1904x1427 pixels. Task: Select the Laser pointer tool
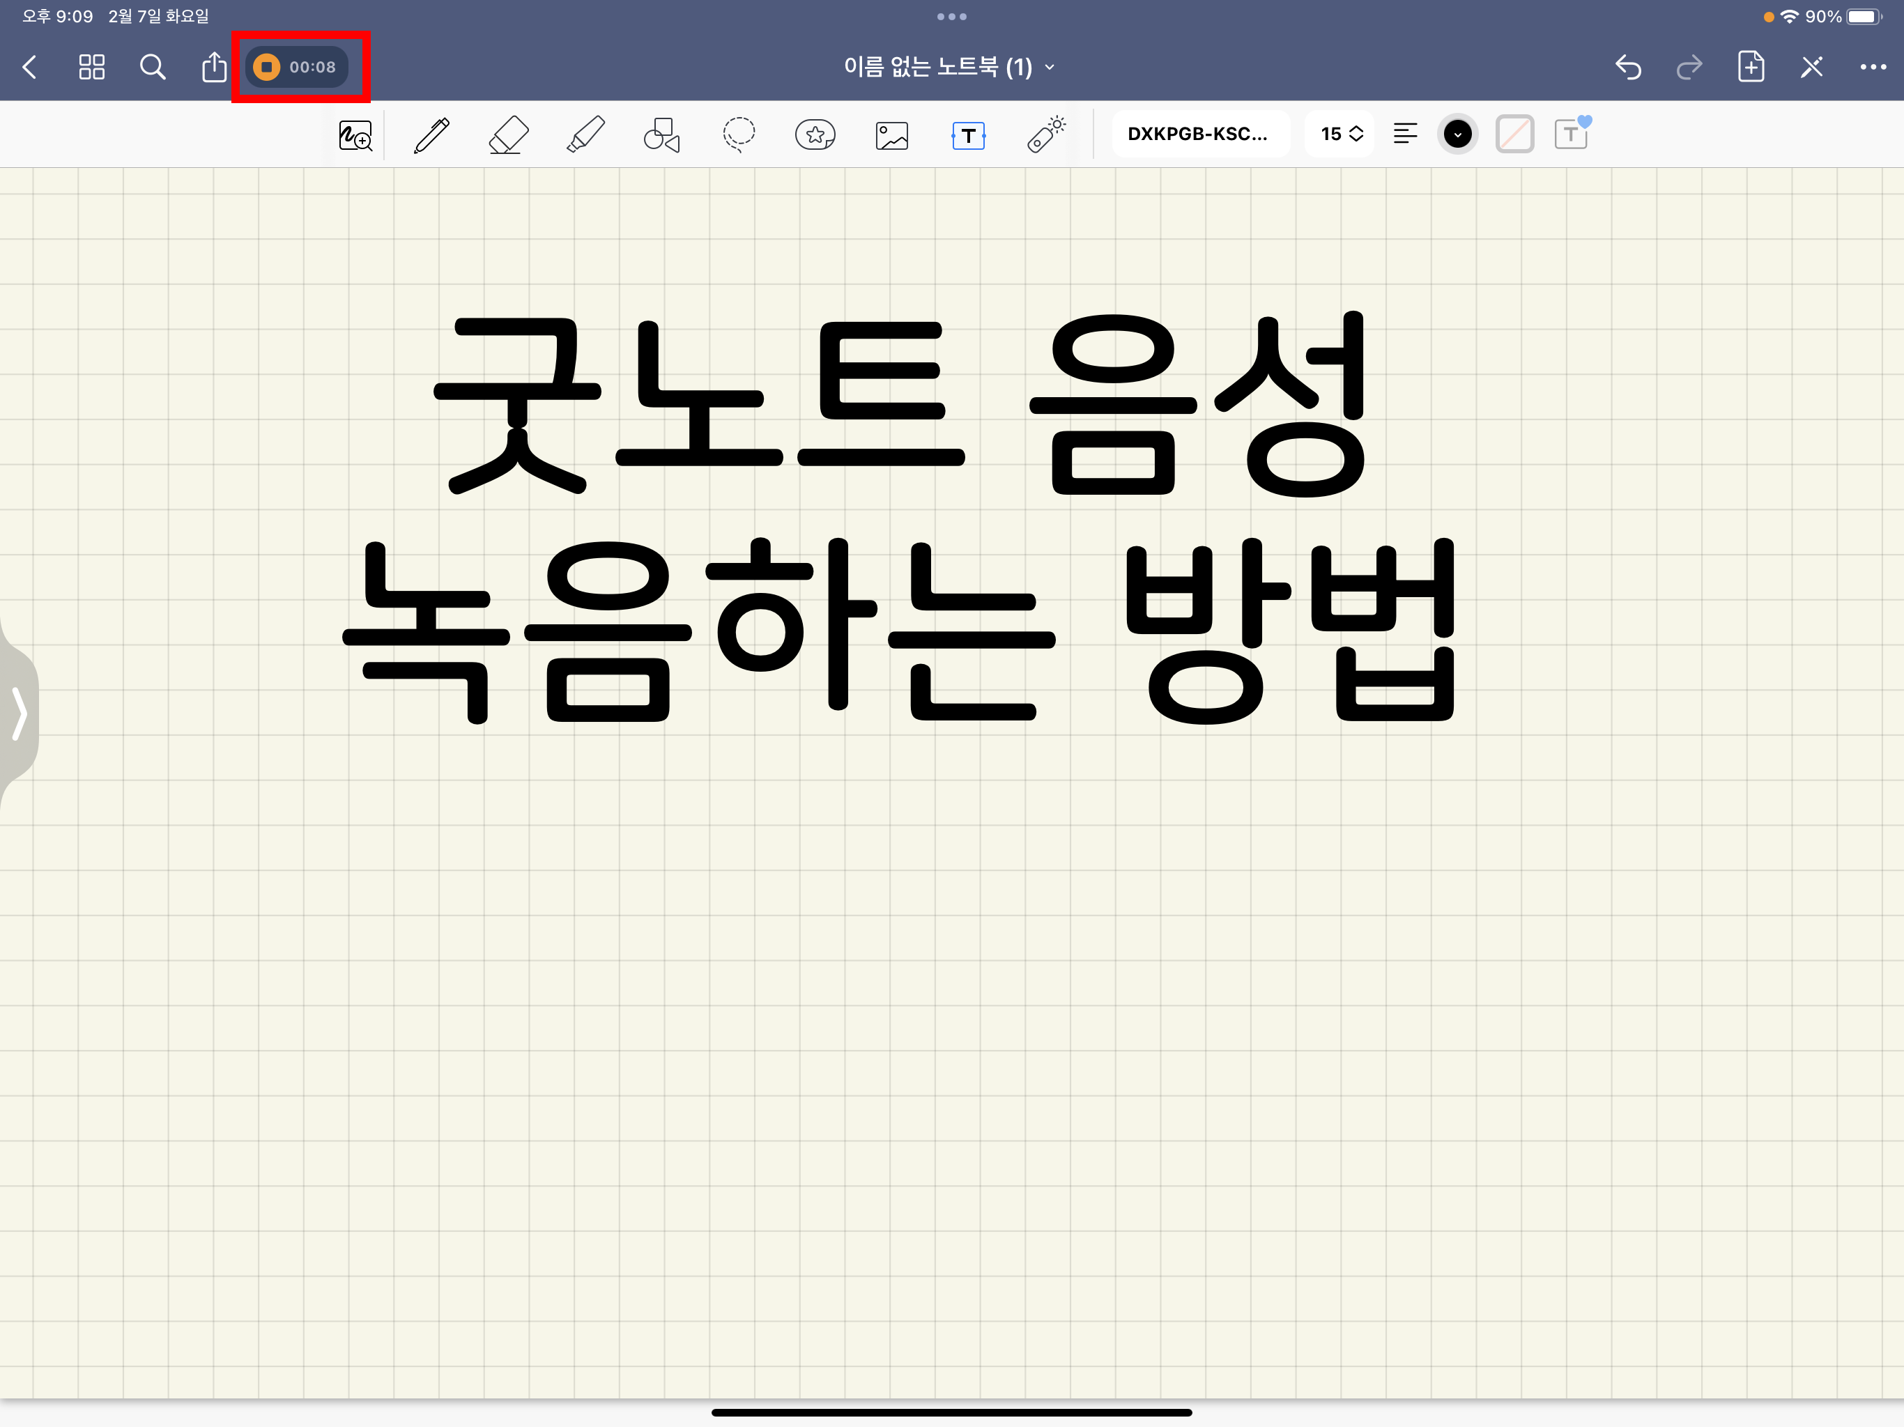coord(1046,135)
